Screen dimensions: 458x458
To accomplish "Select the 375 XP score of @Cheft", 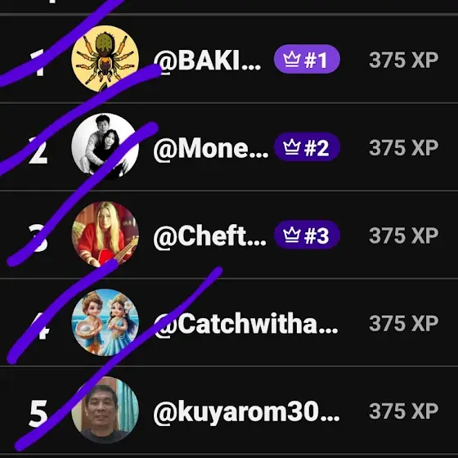I will coord(404,236).
